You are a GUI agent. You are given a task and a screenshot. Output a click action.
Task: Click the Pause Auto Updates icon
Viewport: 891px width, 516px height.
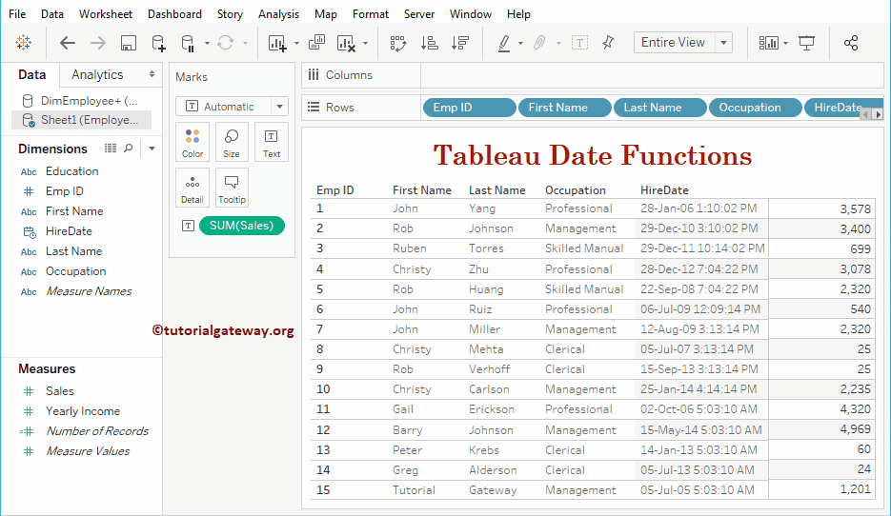pos(188,43)
